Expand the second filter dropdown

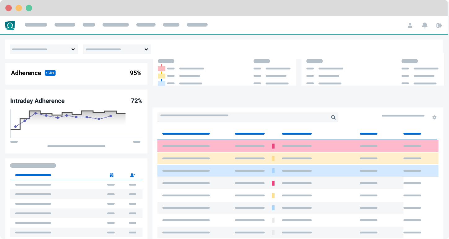pos(117,49)
